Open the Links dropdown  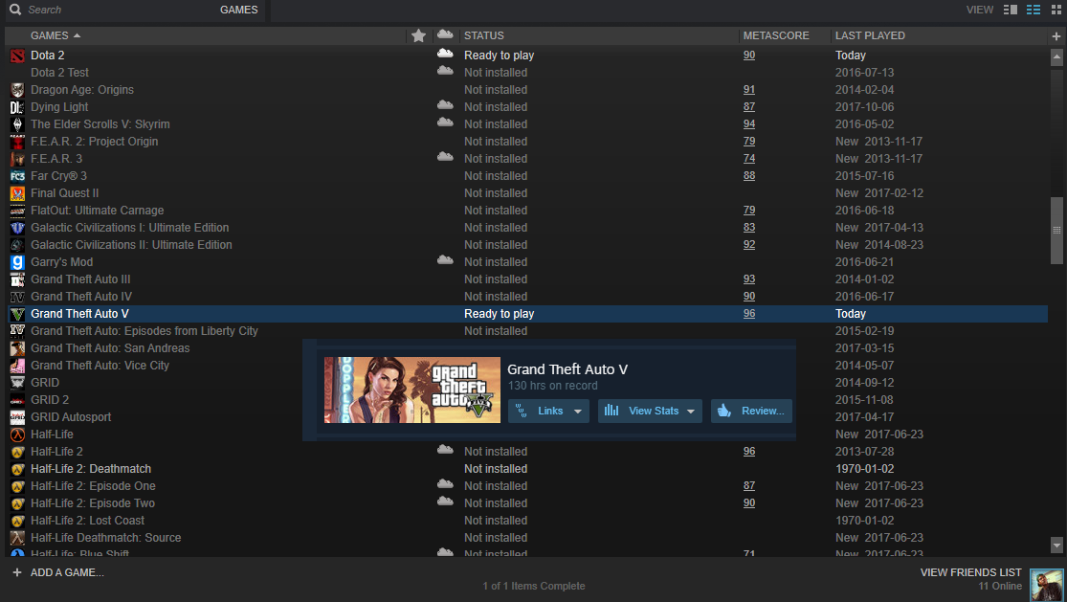[548, 411]
